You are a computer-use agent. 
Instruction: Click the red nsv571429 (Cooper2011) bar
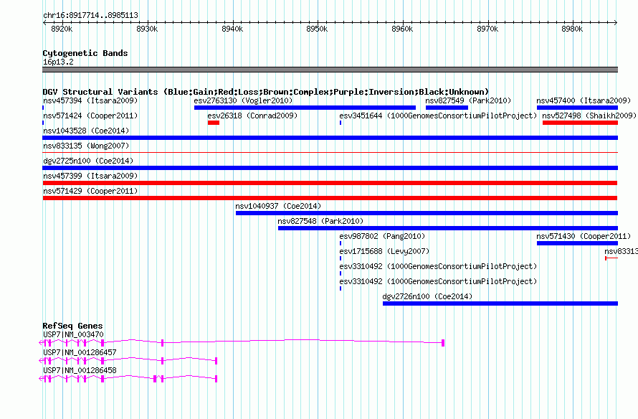pos(330,198)
